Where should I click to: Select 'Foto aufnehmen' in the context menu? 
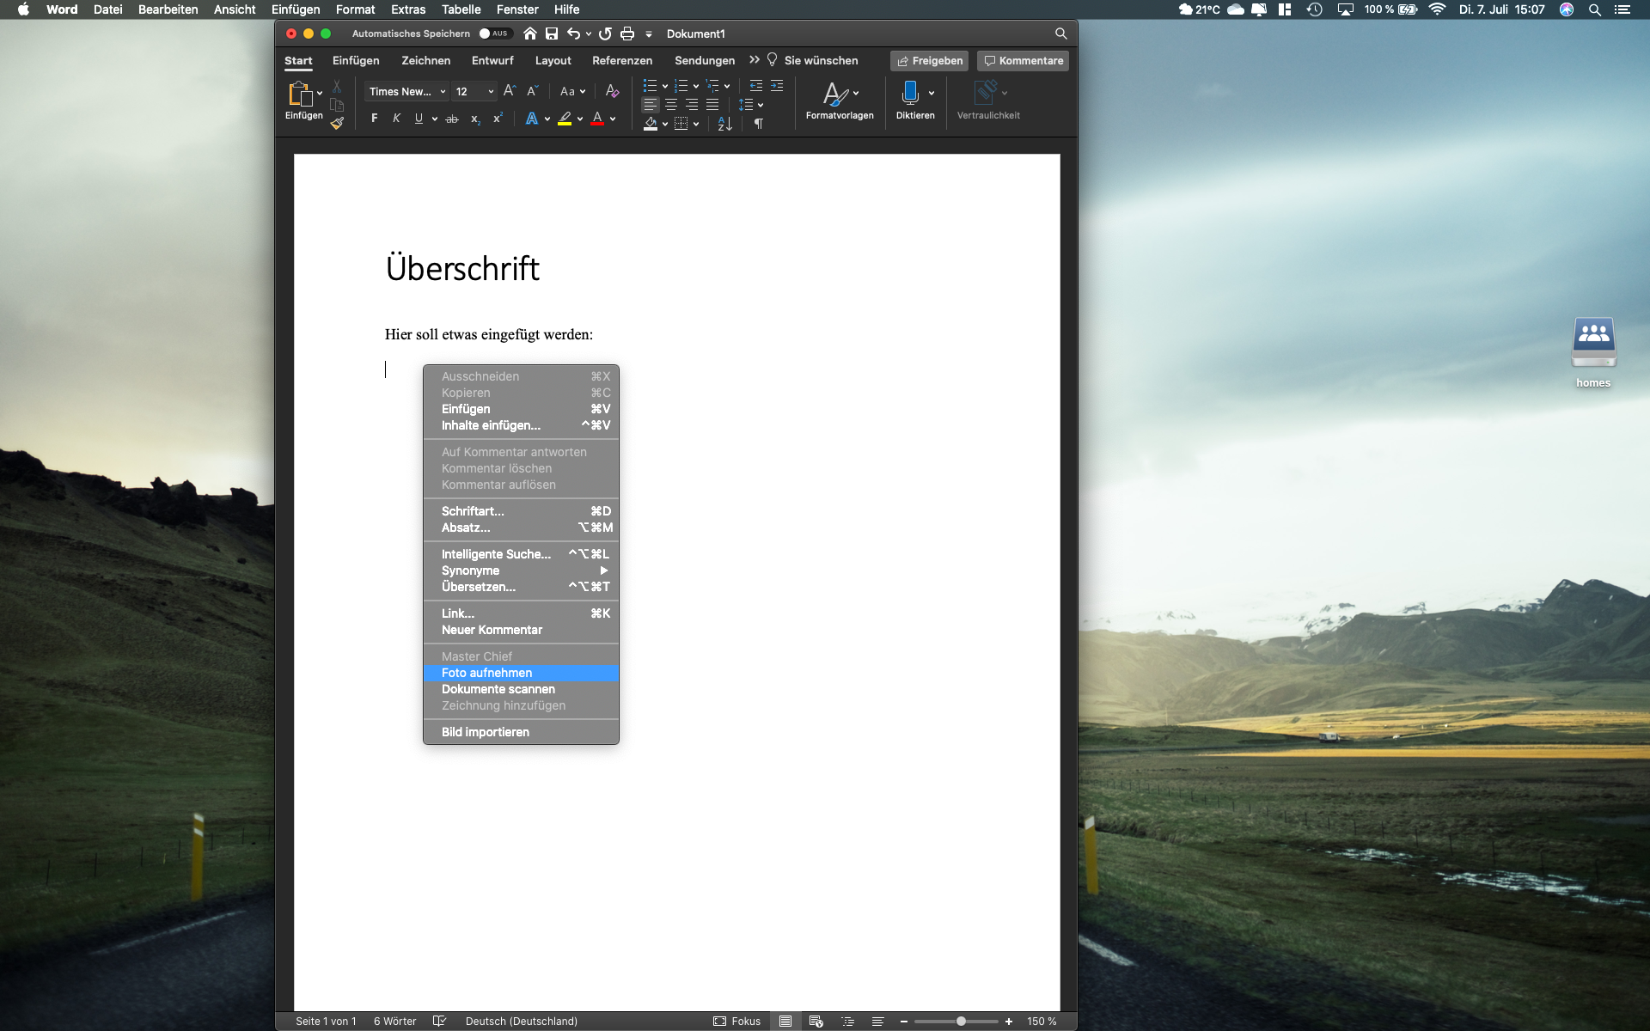tap(486, 673)
